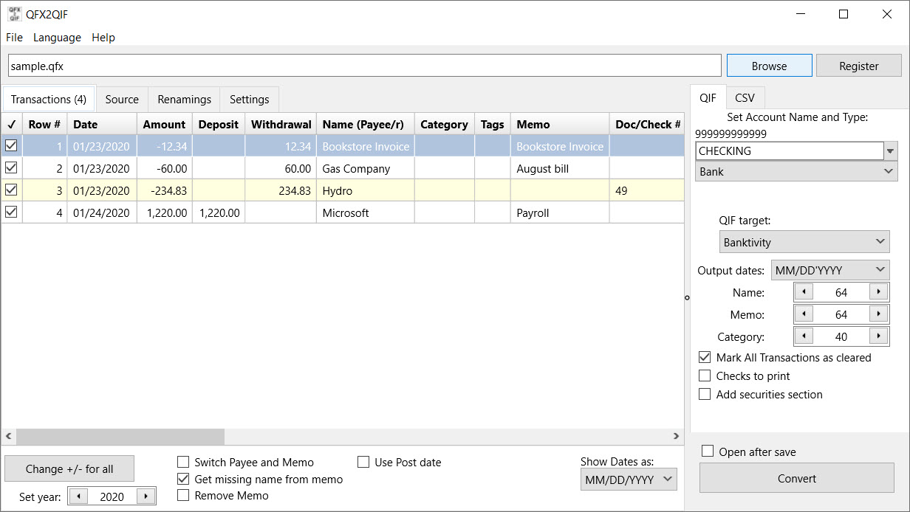The height and width of the screenshot is (512, 910).
Task: Click the Memo column header
Action: (560, 124)
